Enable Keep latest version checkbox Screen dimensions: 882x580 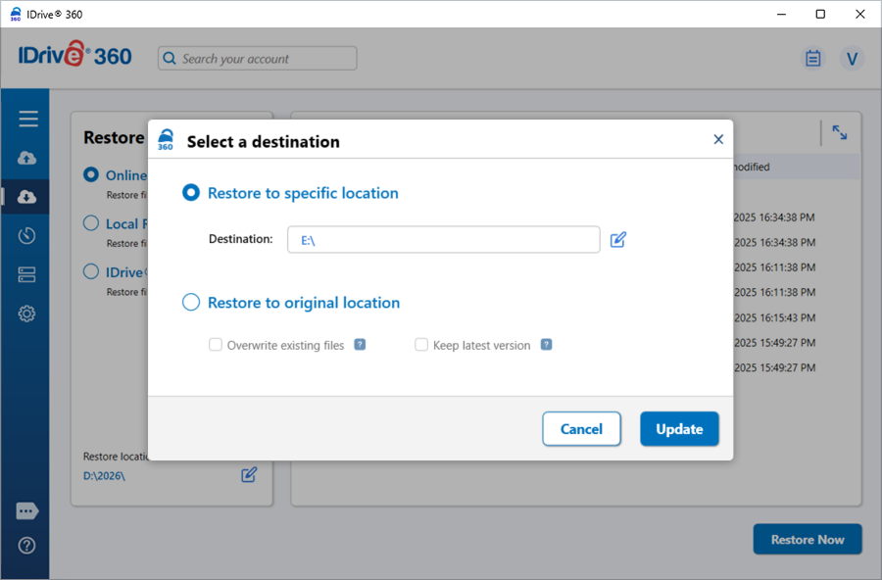pos(421,345)
